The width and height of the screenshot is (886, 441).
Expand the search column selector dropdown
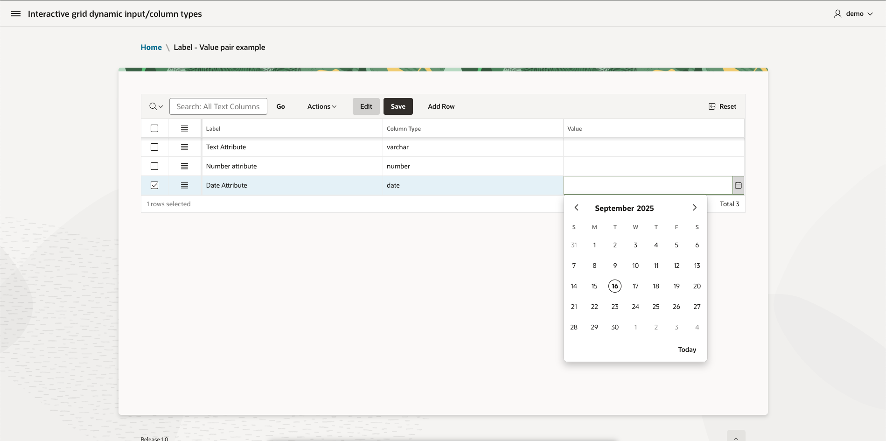click(156, 106)
